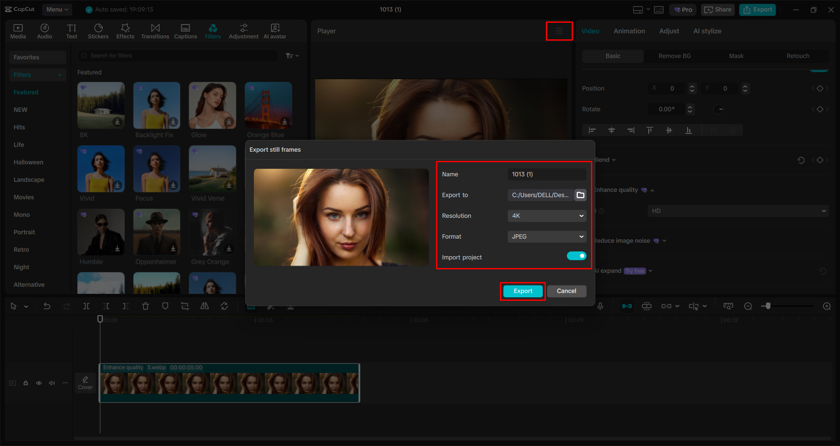840x446 pixels.
Task: Open the AI avatar panel
Action: coord(274,31)
